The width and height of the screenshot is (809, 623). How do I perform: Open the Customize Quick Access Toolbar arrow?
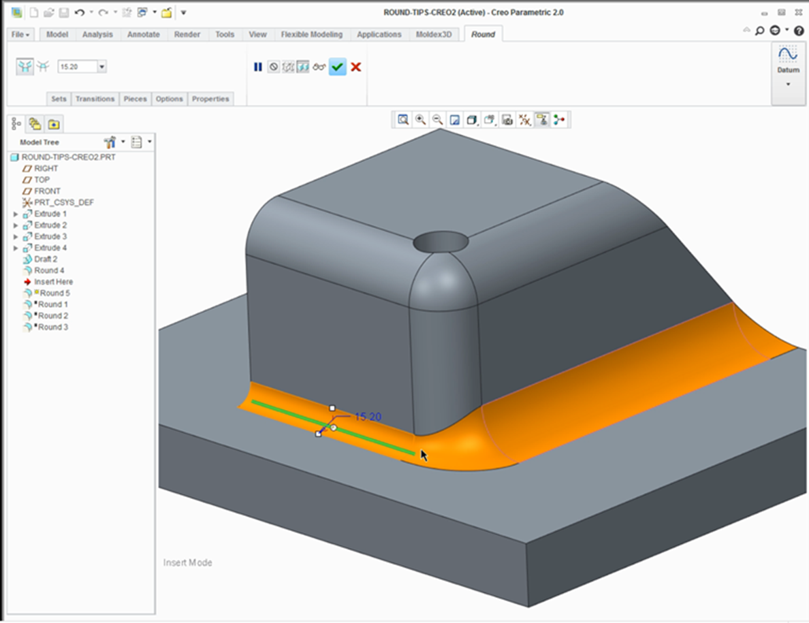pyautogui.click(x=183, y=12)
